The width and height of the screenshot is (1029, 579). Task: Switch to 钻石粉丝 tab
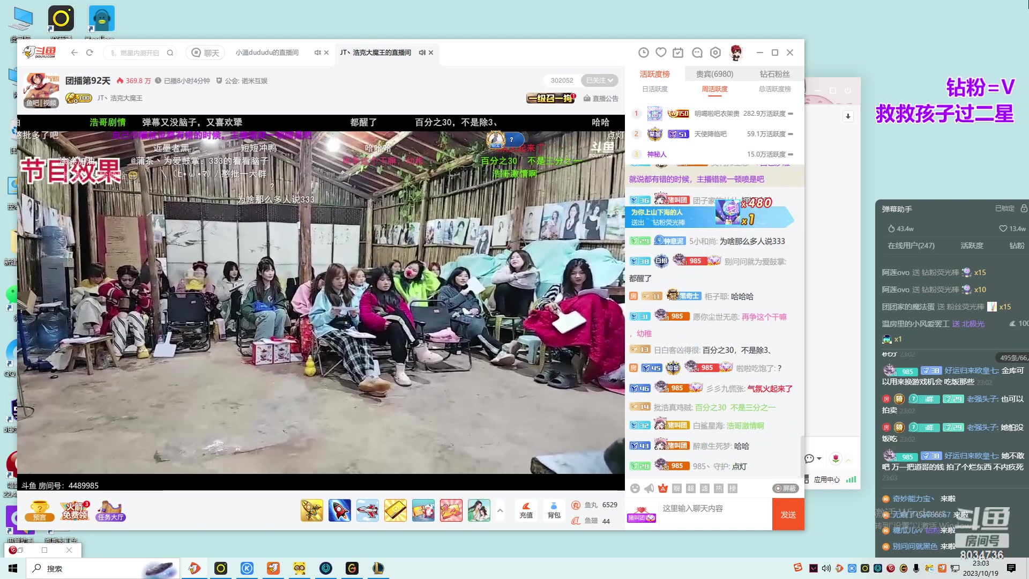[775, 74]
